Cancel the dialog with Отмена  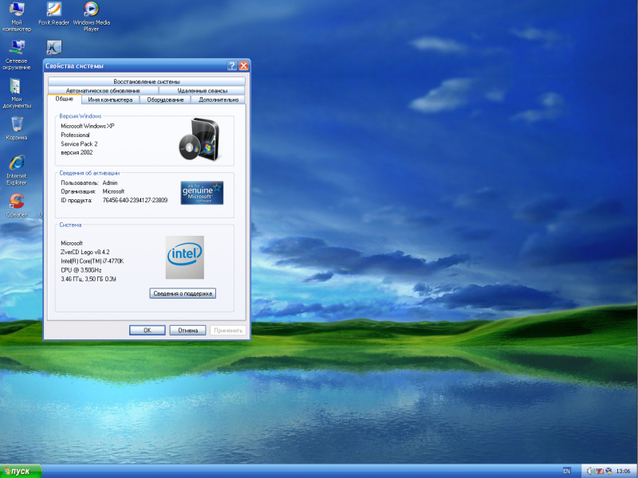pos(187,330)
